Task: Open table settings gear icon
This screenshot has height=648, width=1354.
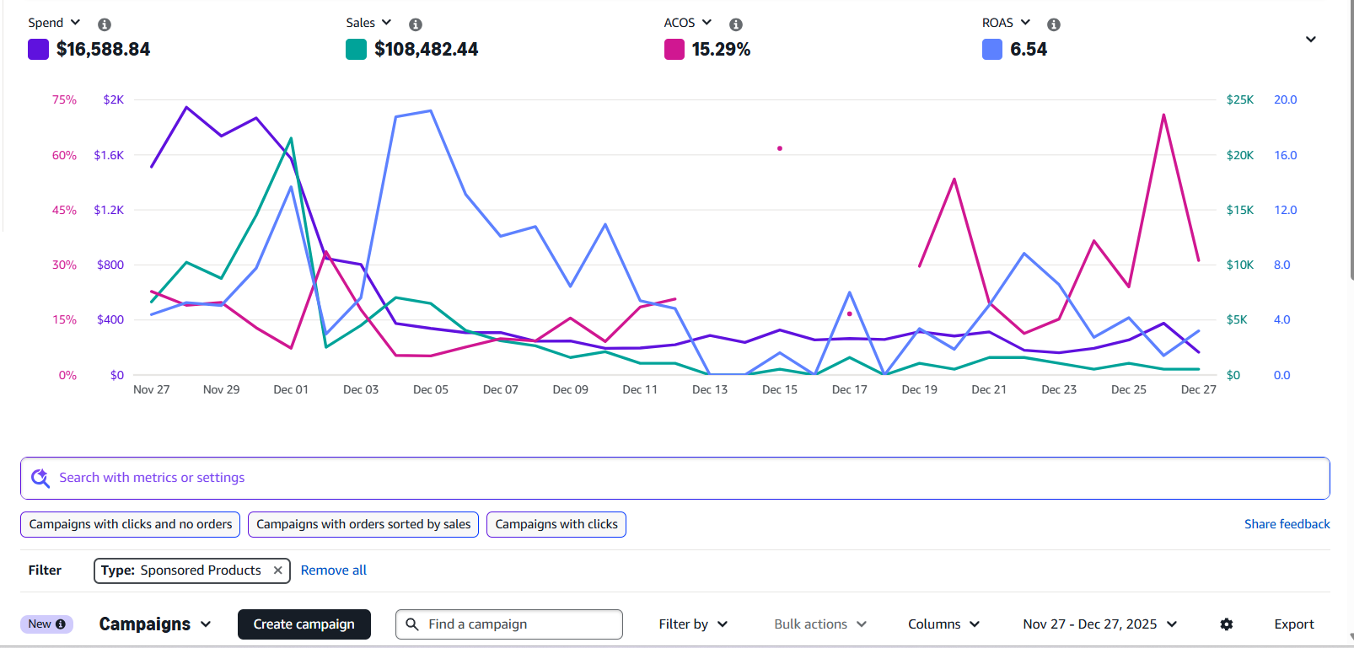Action: tap(1227, 624)
